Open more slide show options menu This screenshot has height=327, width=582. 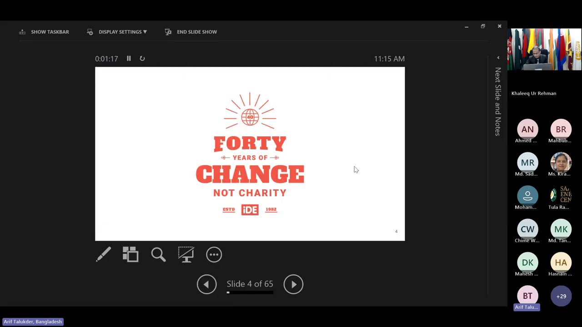point(214,254)
